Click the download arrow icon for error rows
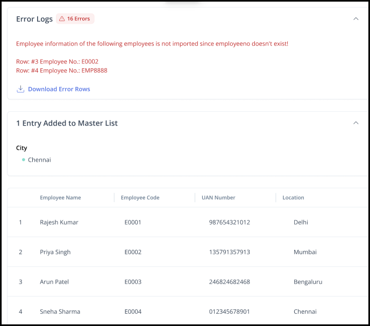The image size is (370, 326). [20, 89]
